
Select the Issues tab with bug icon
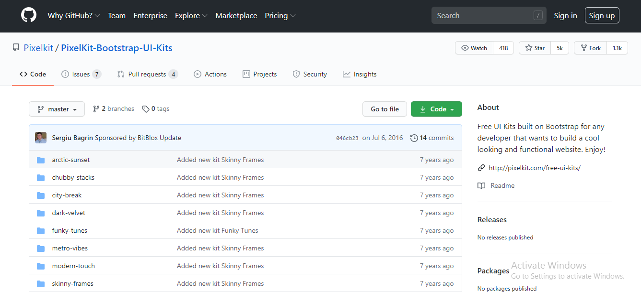(81, 74)
